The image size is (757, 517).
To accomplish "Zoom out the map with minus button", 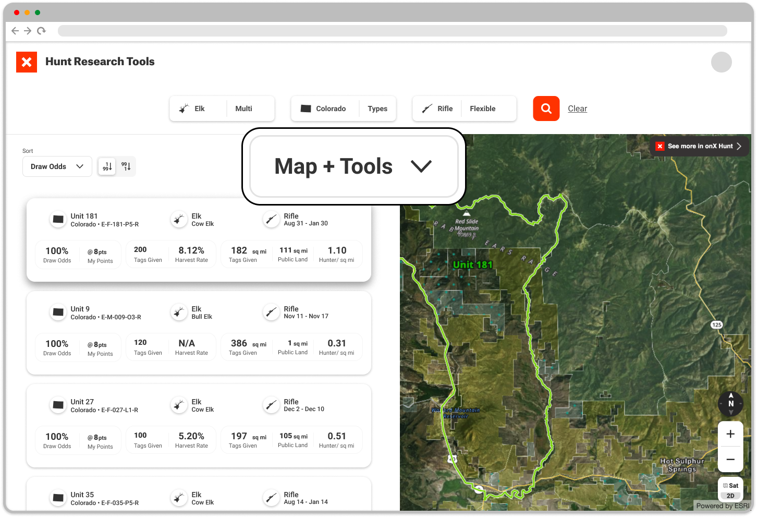I will click(730, 459).
